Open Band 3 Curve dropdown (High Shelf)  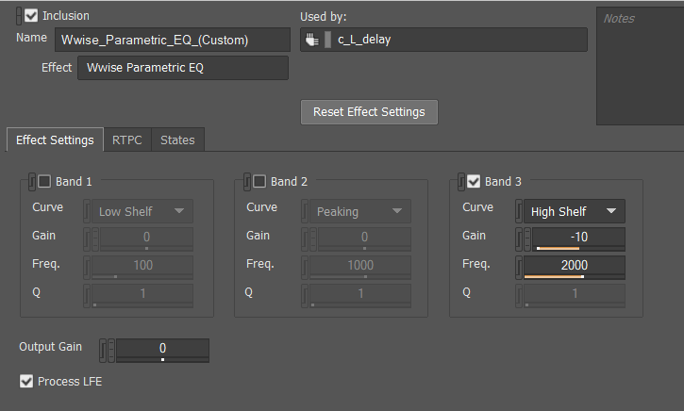coord(574,211)
